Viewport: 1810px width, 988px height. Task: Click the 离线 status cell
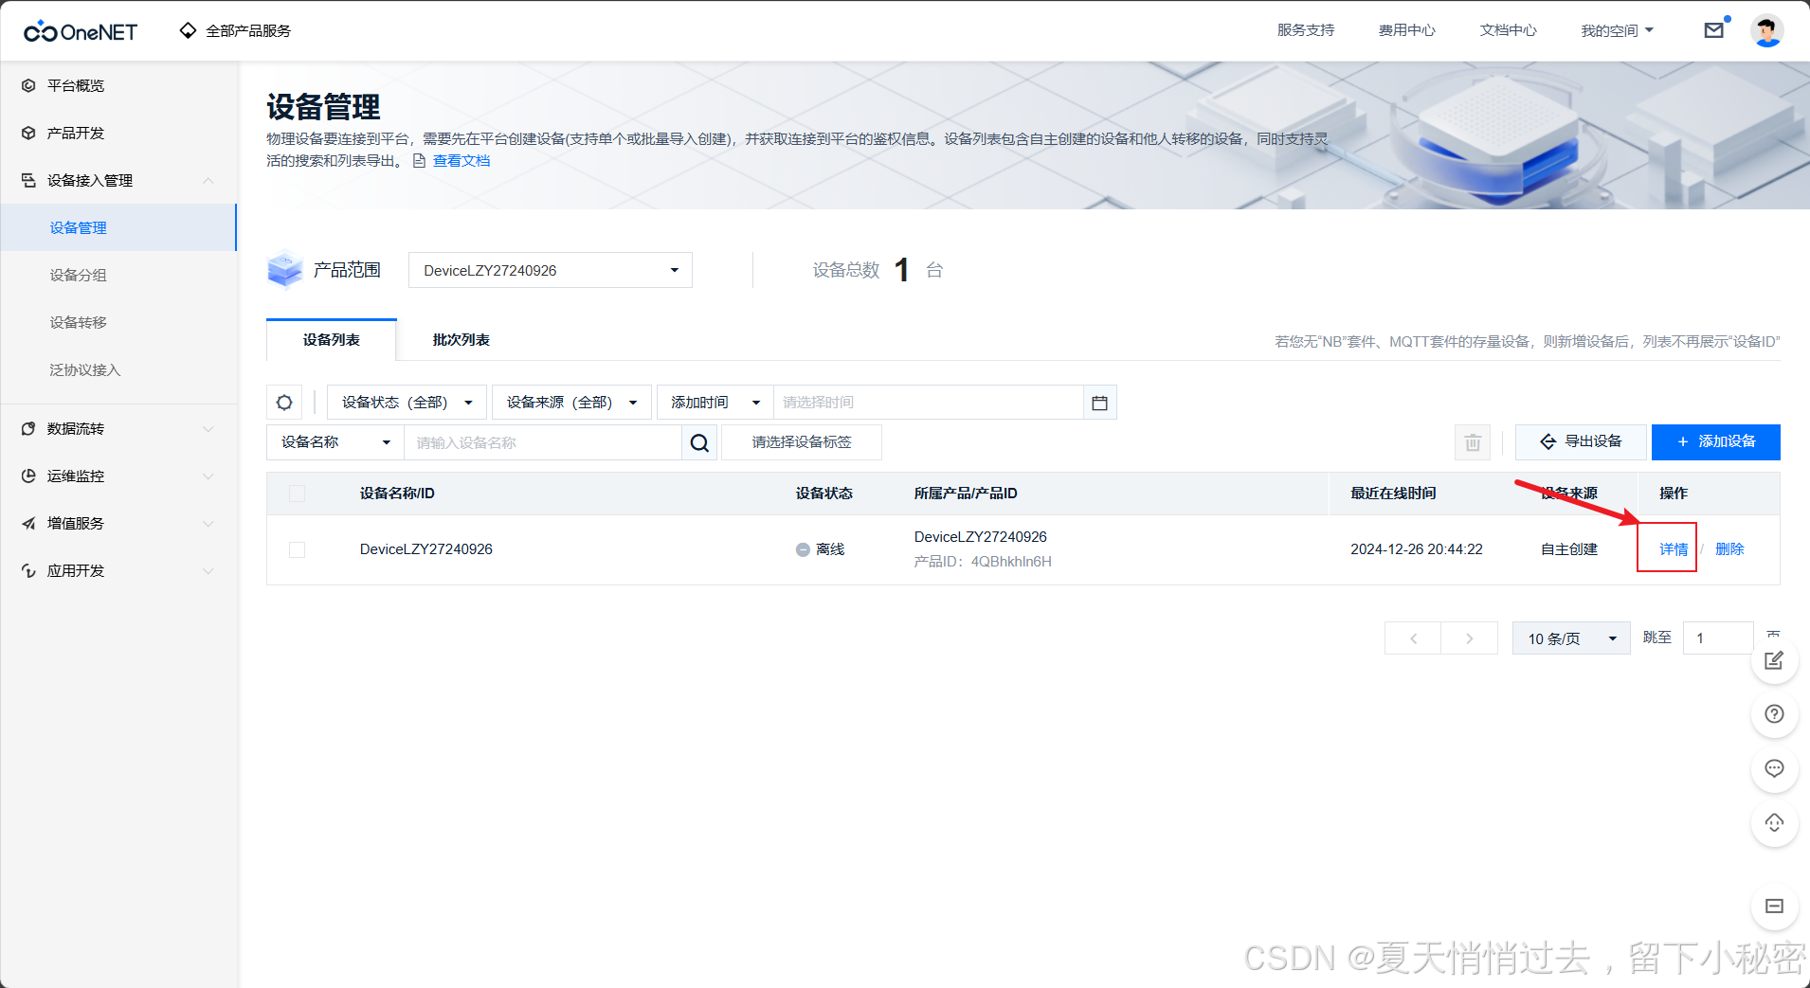click(x=821, y=549)
